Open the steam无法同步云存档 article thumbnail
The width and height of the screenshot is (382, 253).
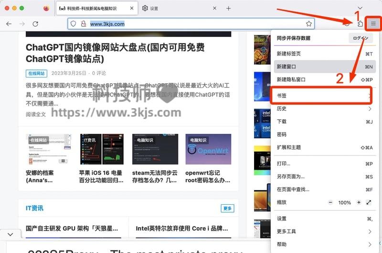155,149
